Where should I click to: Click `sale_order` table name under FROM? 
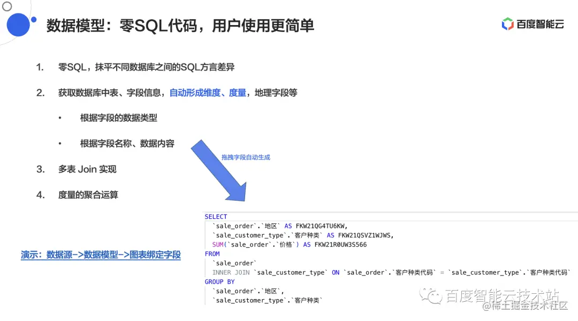234,263
